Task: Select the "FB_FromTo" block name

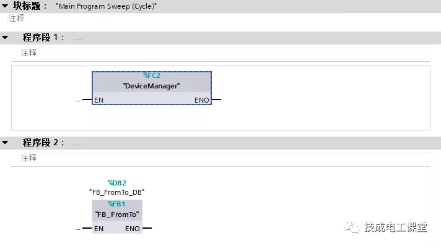Action: [x=117, y=214]
